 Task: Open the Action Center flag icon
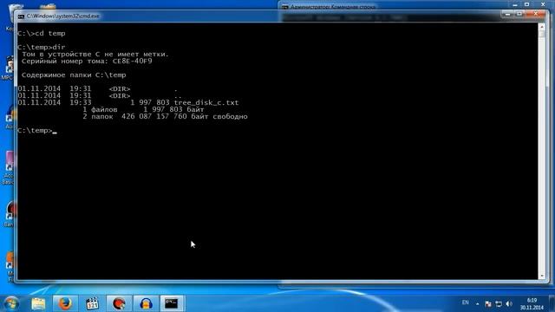(488, 304)
